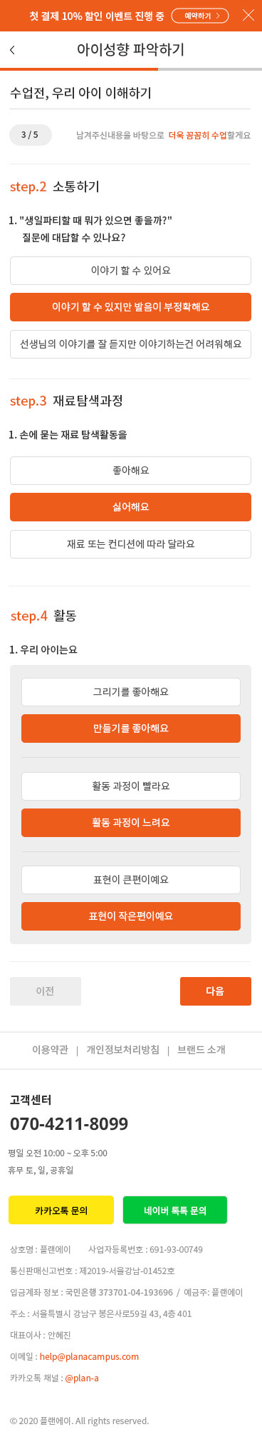Contact via 카카오톡 문의 button
The height and width of the screenshot is (1447, 262).
click(61, 1211)
